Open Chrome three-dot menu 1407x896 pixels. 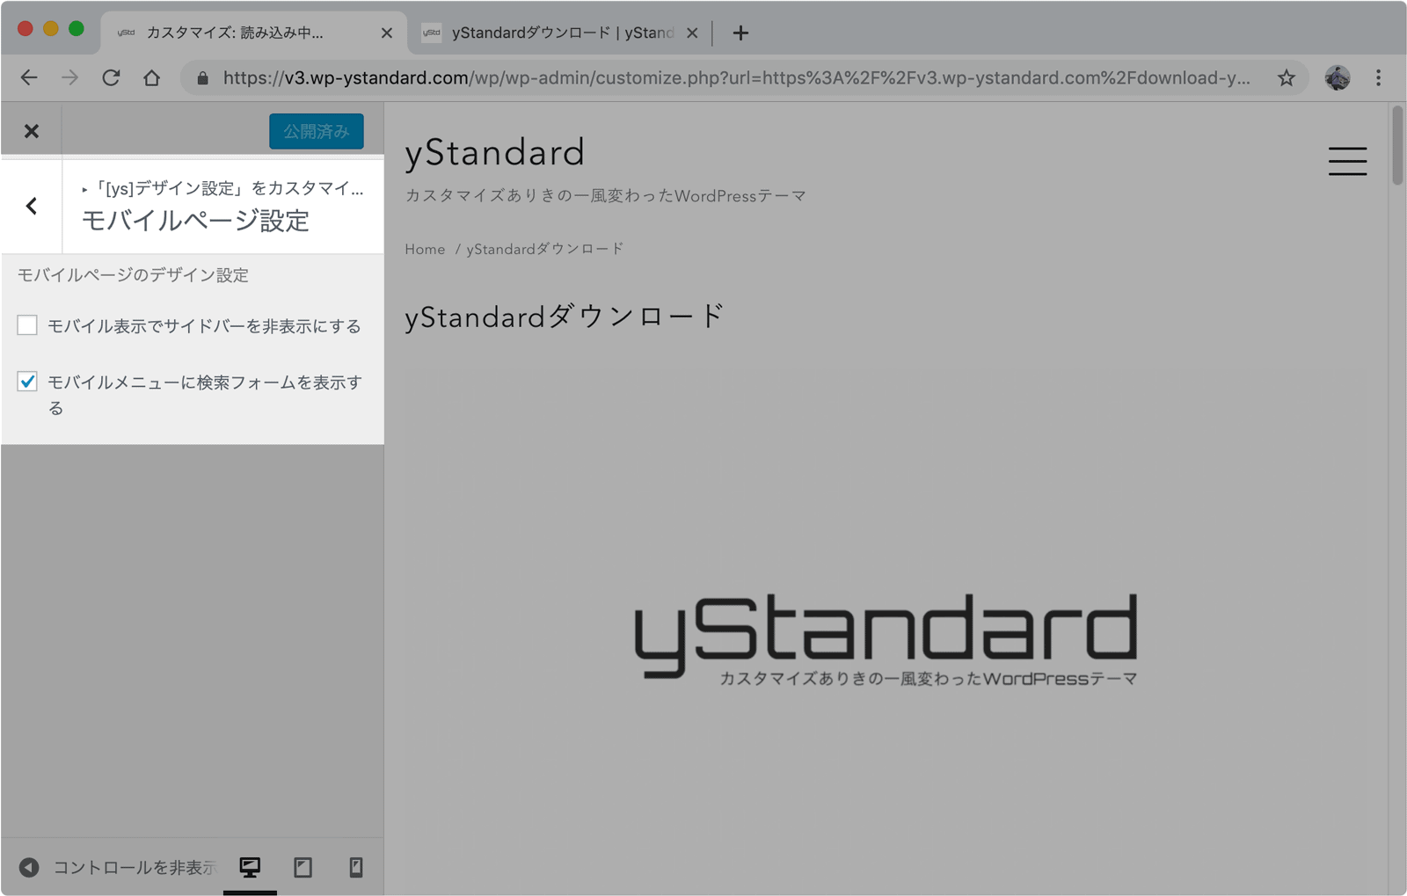pyautogui.click(x=1378, y=78)
